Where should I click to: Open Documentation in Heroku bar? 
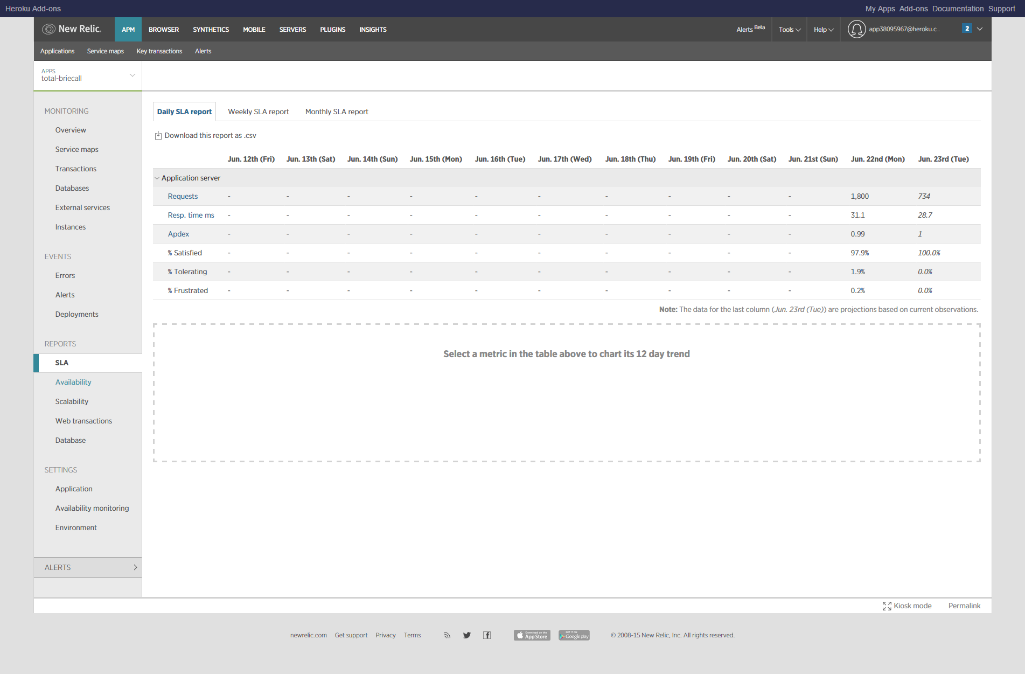[958, 9]
